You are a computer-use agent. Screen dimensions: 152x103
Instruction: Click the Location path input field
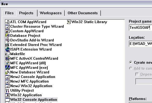point(140,44)
